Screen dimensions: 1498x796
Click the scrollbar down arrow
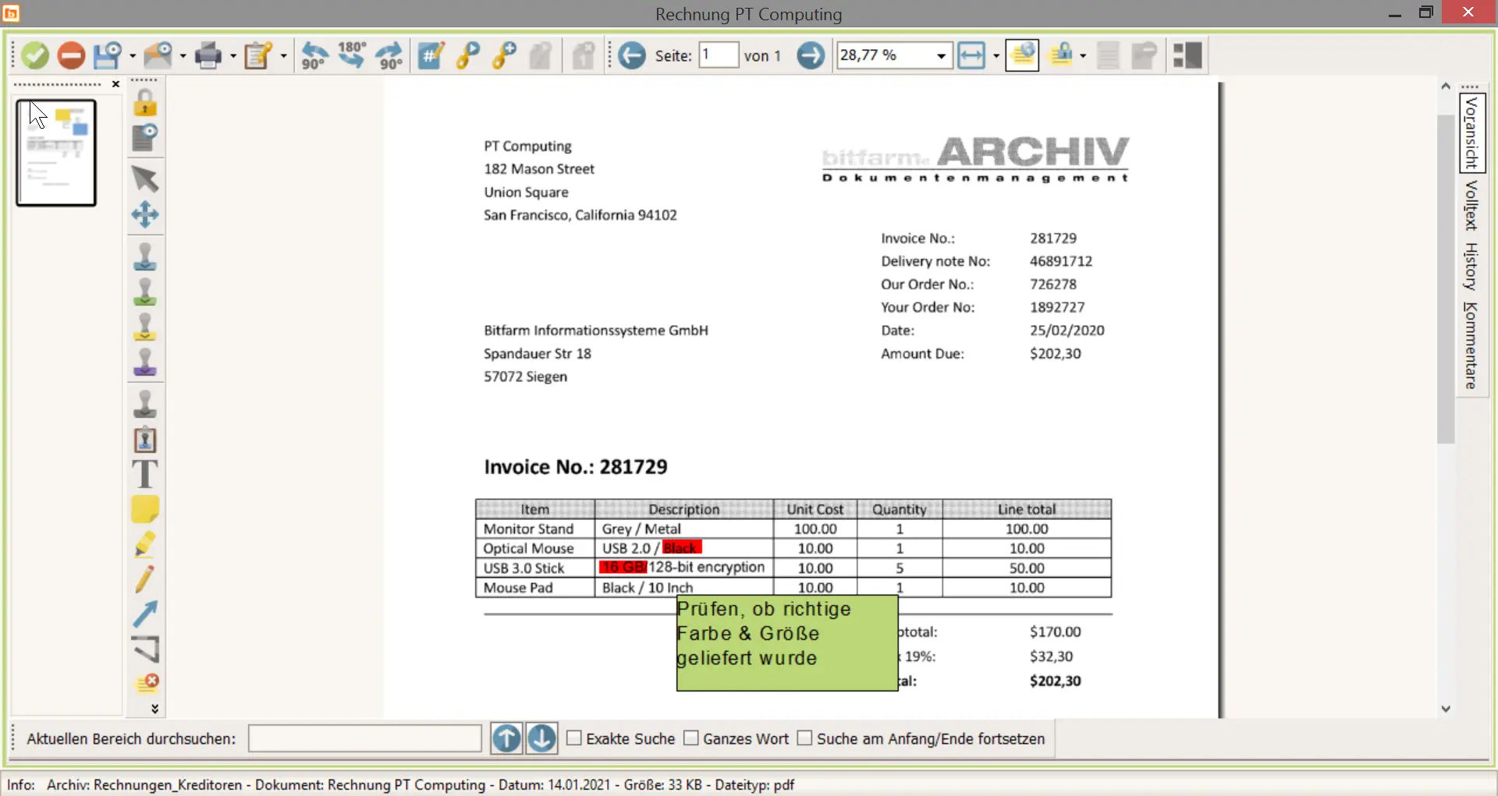(x=1446, y=709)
